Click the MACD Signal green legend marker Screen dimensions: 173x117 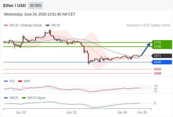click(24, 98)
